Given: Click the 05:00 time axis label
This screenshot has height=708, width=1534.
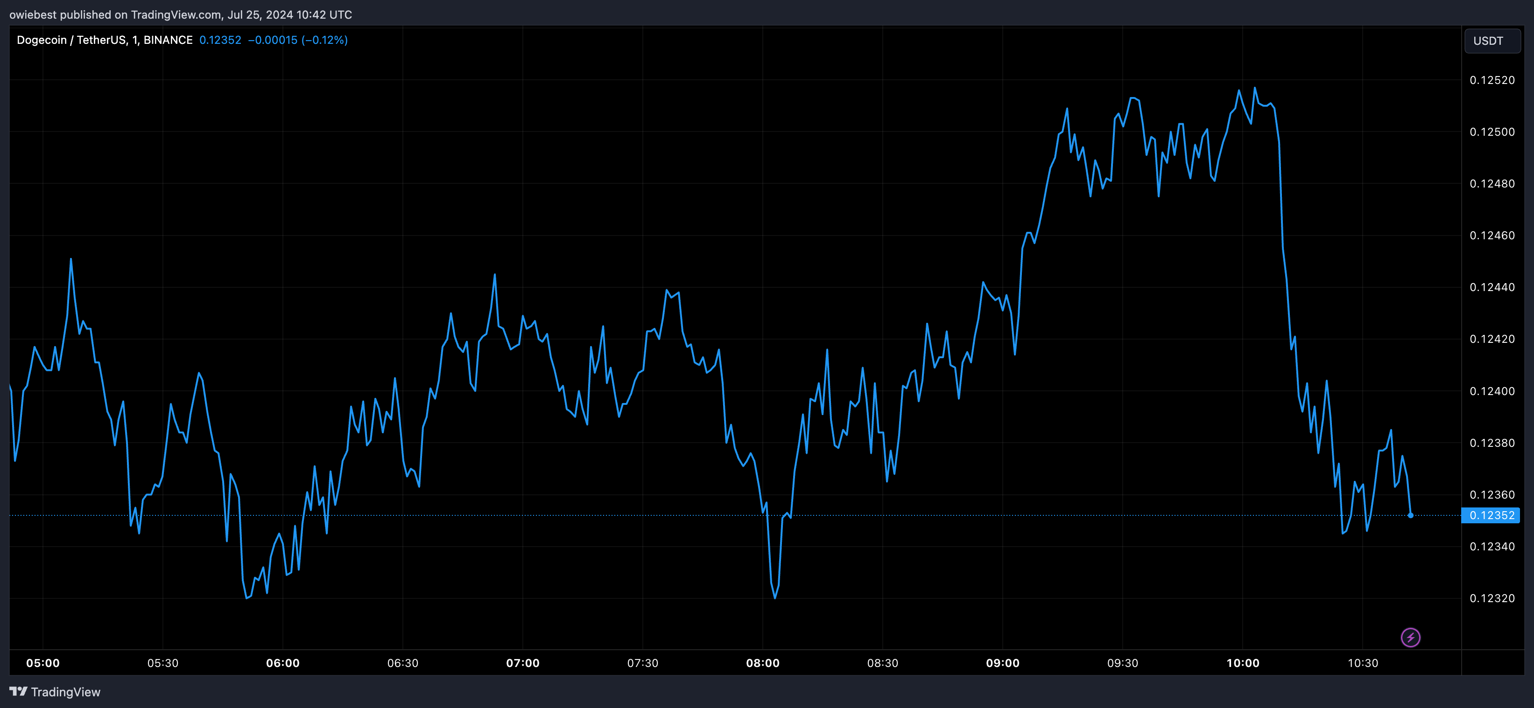Looking at the screenshot, I should [43, 663].
